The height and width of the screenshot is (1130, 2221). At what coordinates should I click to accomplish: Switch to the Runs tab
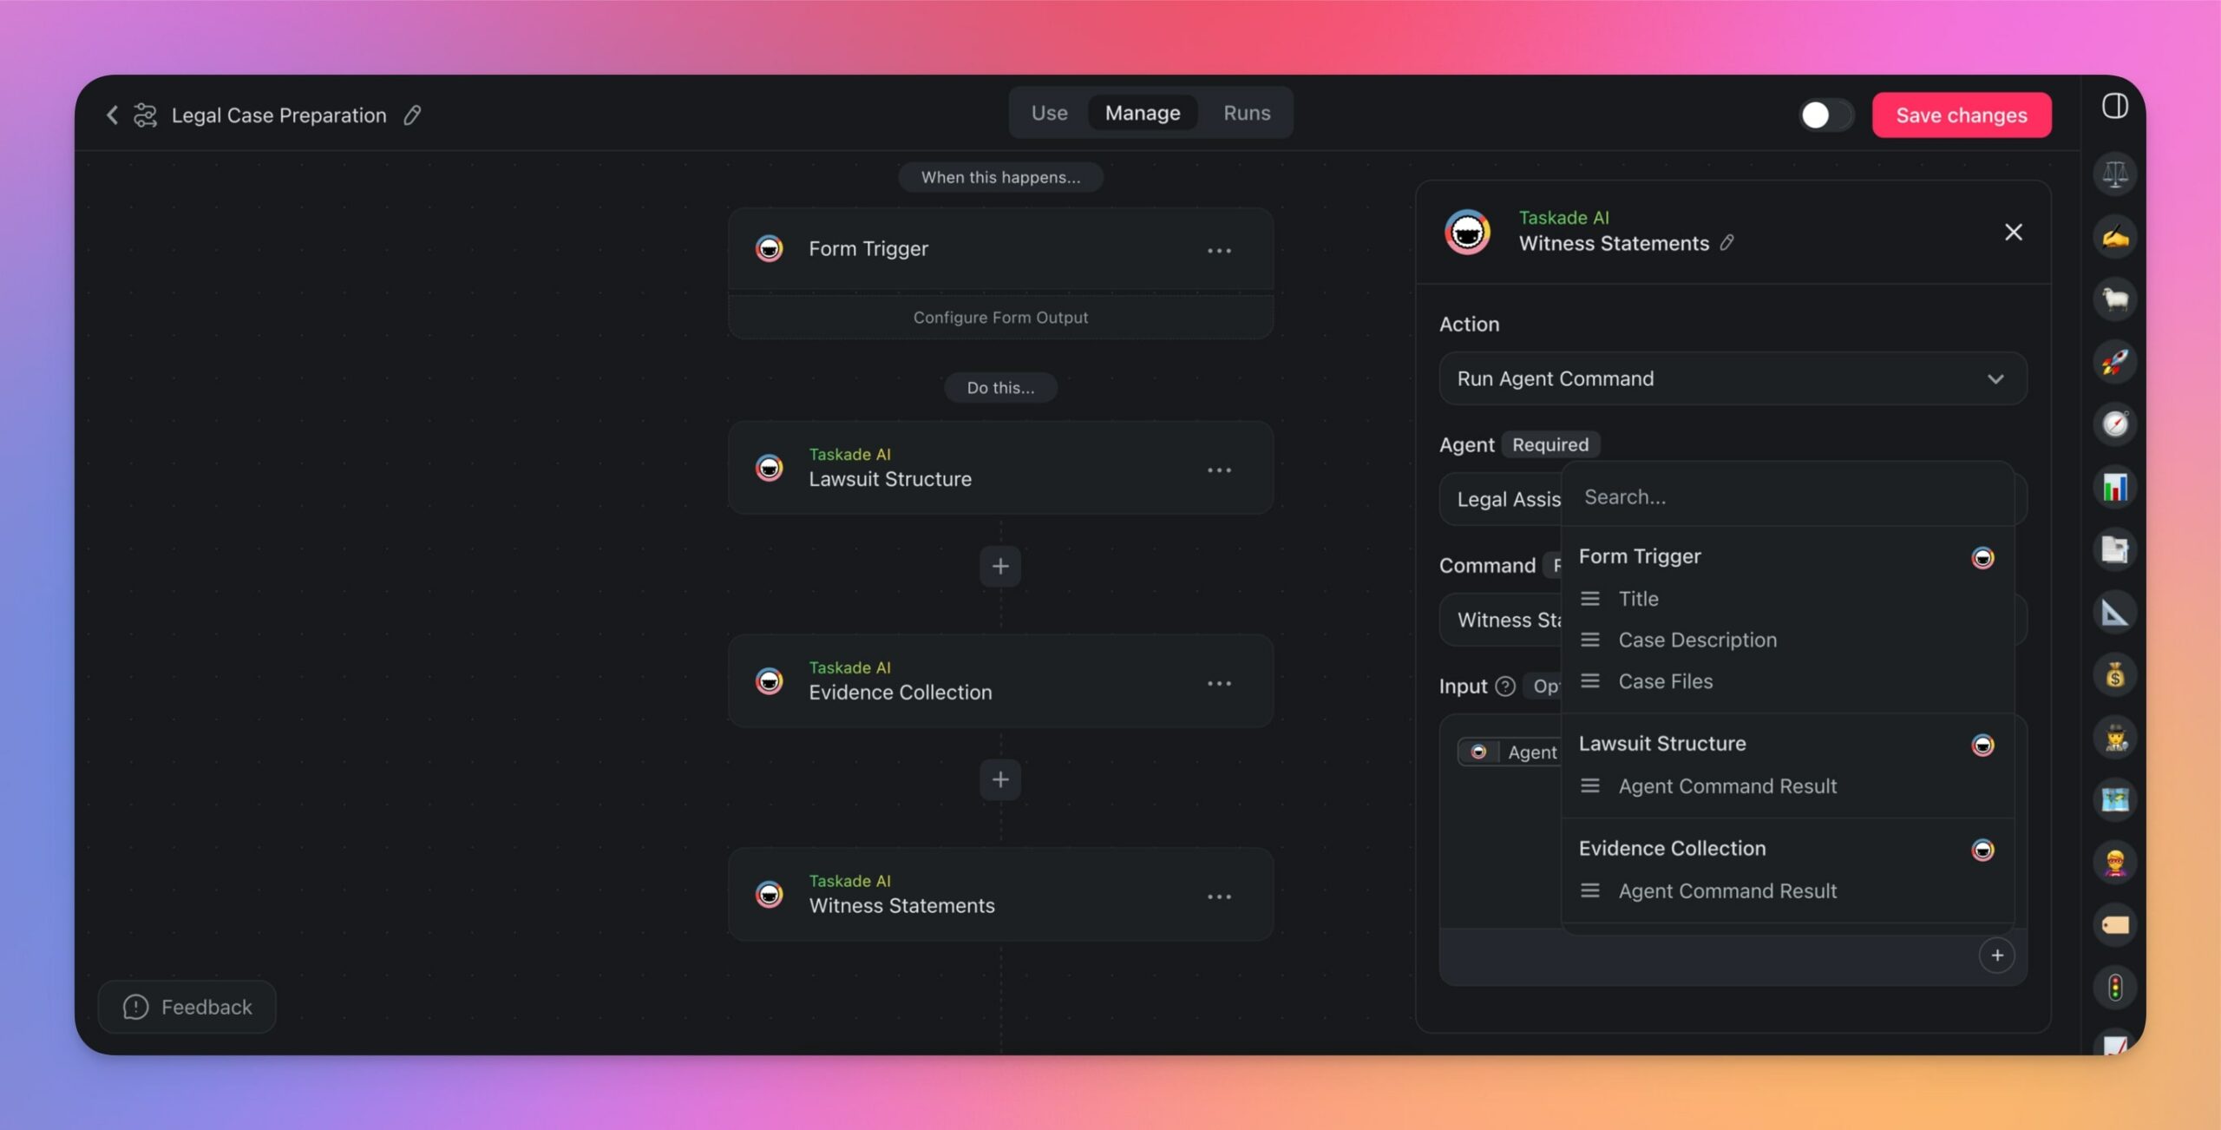[1244, 113]
